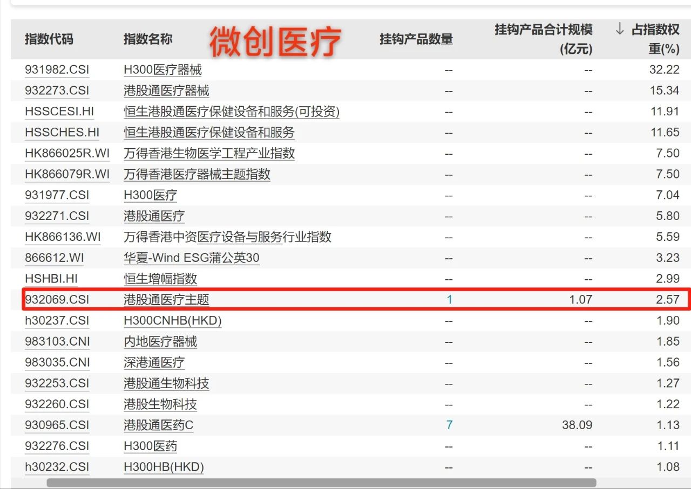The width and height of the screenshot is (691, 489).
Task: Open the 深港通医疗 index link
Action: [154, 362]
